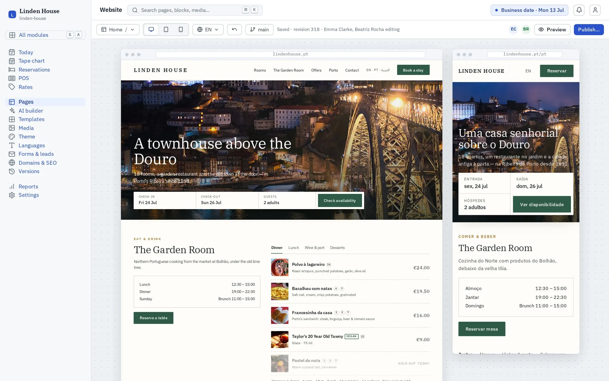Expand All modules switcher
609x381 pixels.
click(45, 35)
